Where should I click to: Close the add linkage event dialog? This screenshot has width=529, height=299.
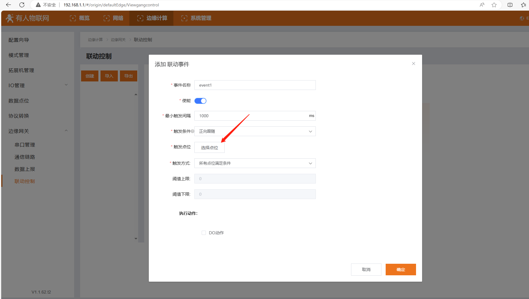[413, 64]
